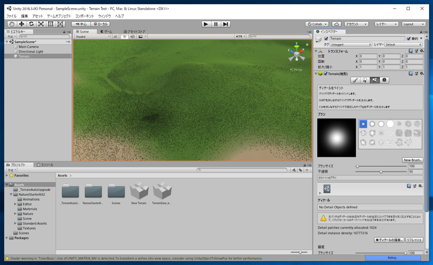The image size is (433, 265).
Task: Click the New Brush... button
Action: tap(412, 160)
